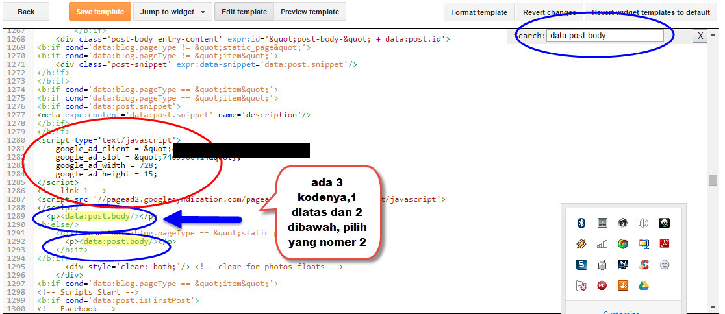The width and height of the screenshot is (725, 314).
Task: Click the grey smiley face tray icon
Action: click(x=665, y=265)
